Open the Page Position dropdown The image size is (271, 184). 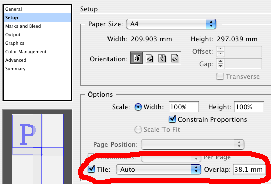pos(193,144)
